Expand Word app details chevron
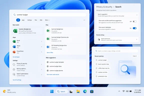 pos(41,47)
